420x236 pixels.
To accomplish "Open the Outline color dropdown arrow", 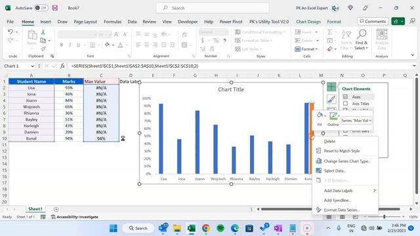I will tap(339, 116).
